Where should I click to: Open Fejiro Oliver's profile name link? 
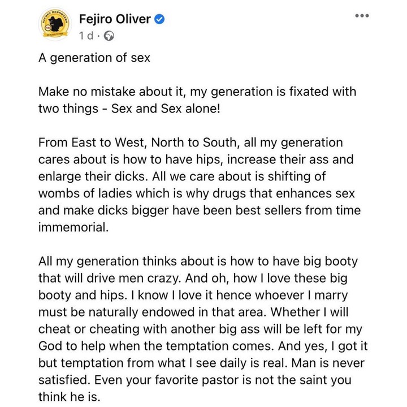[x=115, y=19]
